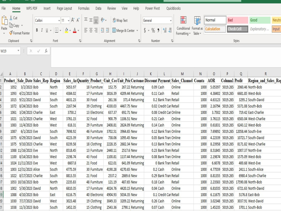Open the QuickBooks tab
The height and width of the screenshot is (211, 281).
(173, 8)
